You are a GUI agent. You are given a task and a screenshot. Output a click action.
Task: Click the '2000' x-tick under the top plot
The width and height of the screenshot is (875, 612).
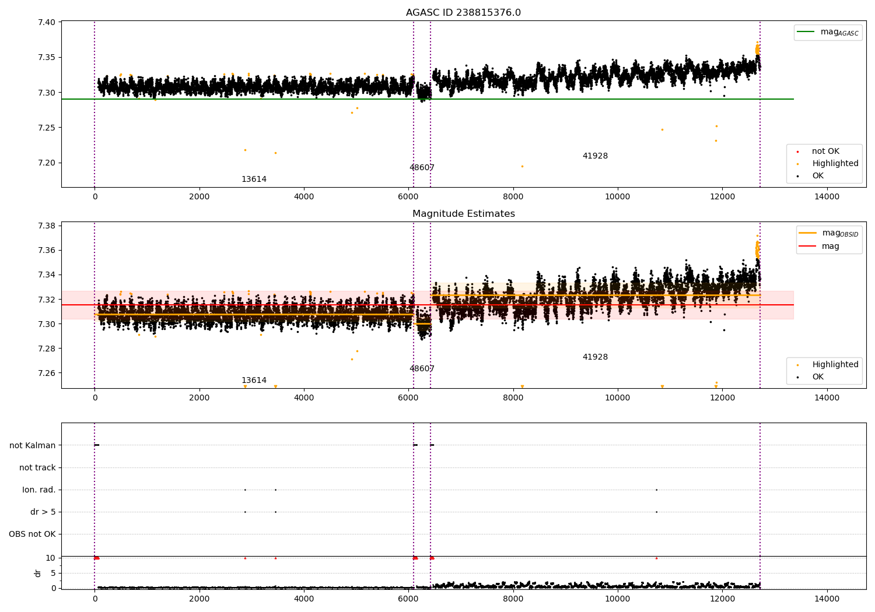pos(199,196)
